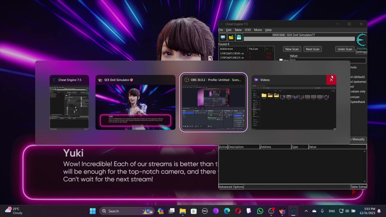The width and height of the screenshot is (386, 217).
Task: Open the File menu in Cheat Engine
Action: click(x=221, y=30)
